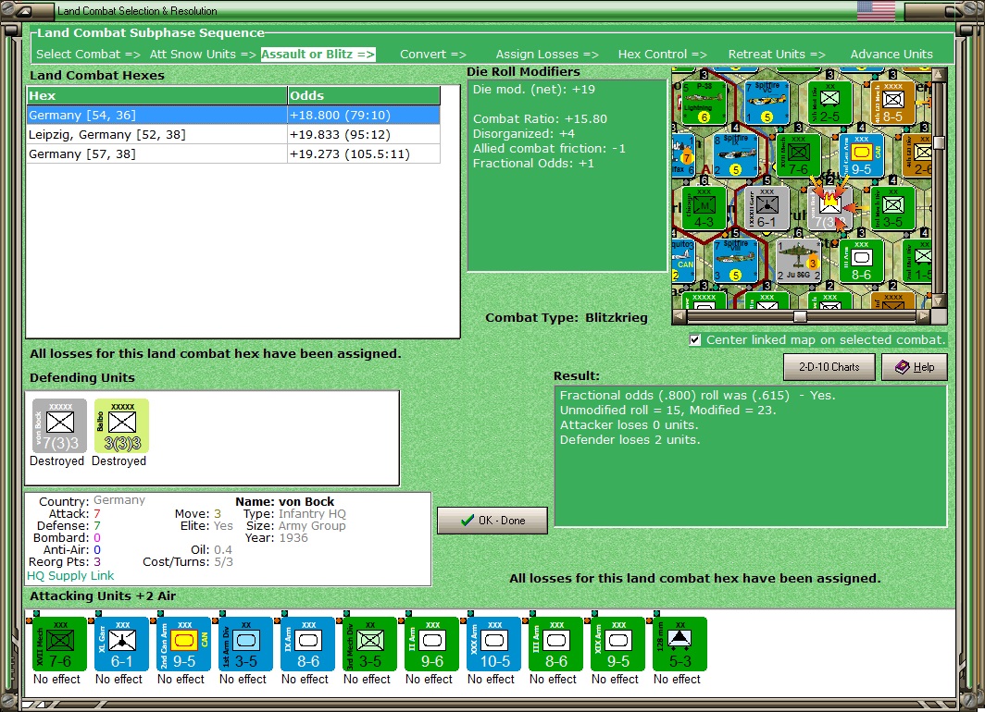Click the 128 mm 5-3 artillery unit
985x712 pixels.
[x=680, y=644]
